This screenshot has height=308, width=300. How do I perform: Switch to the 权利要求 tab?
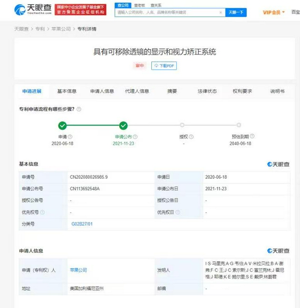pyautogui.click(x=242, y=91)
